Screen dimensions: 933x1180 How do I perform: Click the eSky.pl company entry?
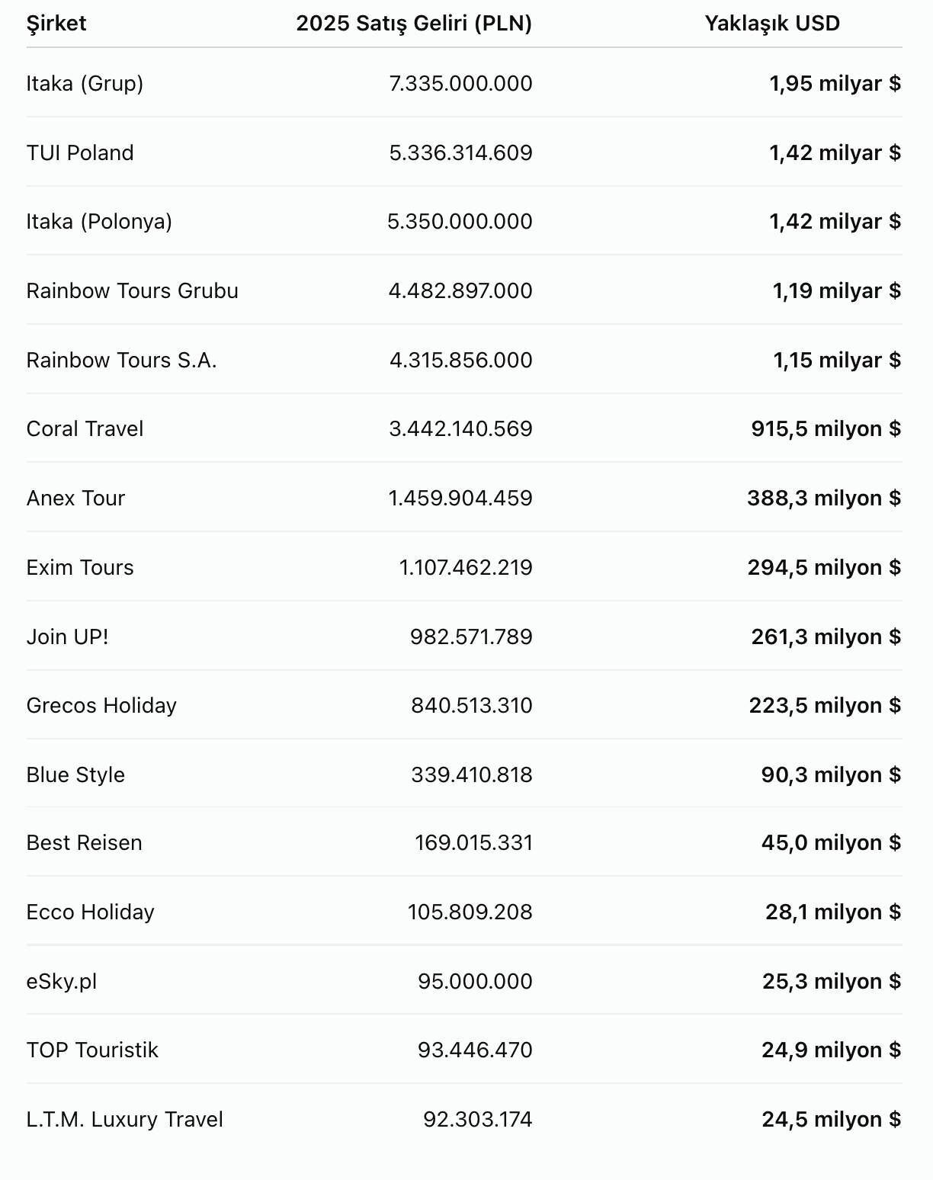tap(62, 981)
